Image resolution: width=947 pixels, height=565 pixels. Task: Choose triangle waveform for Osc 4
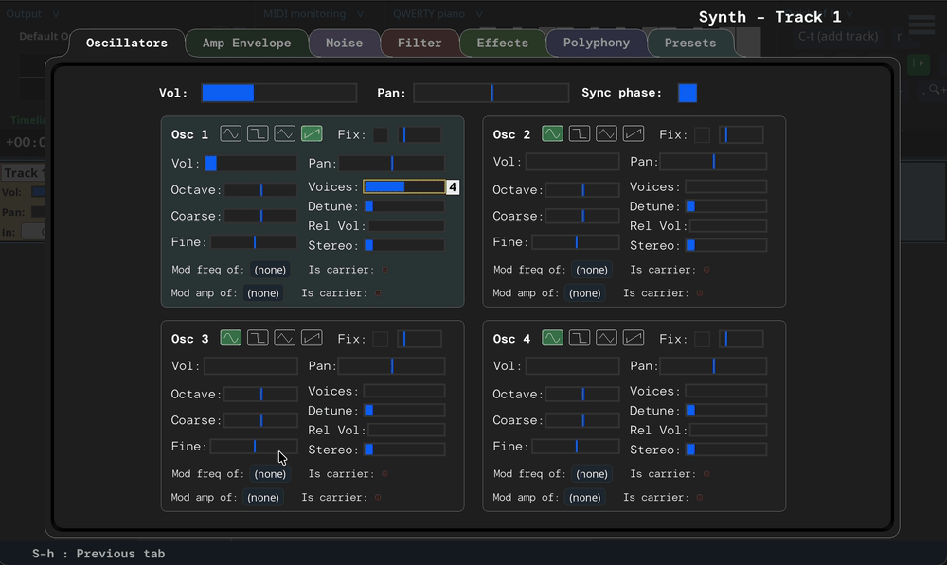click(x=607, y=338)
